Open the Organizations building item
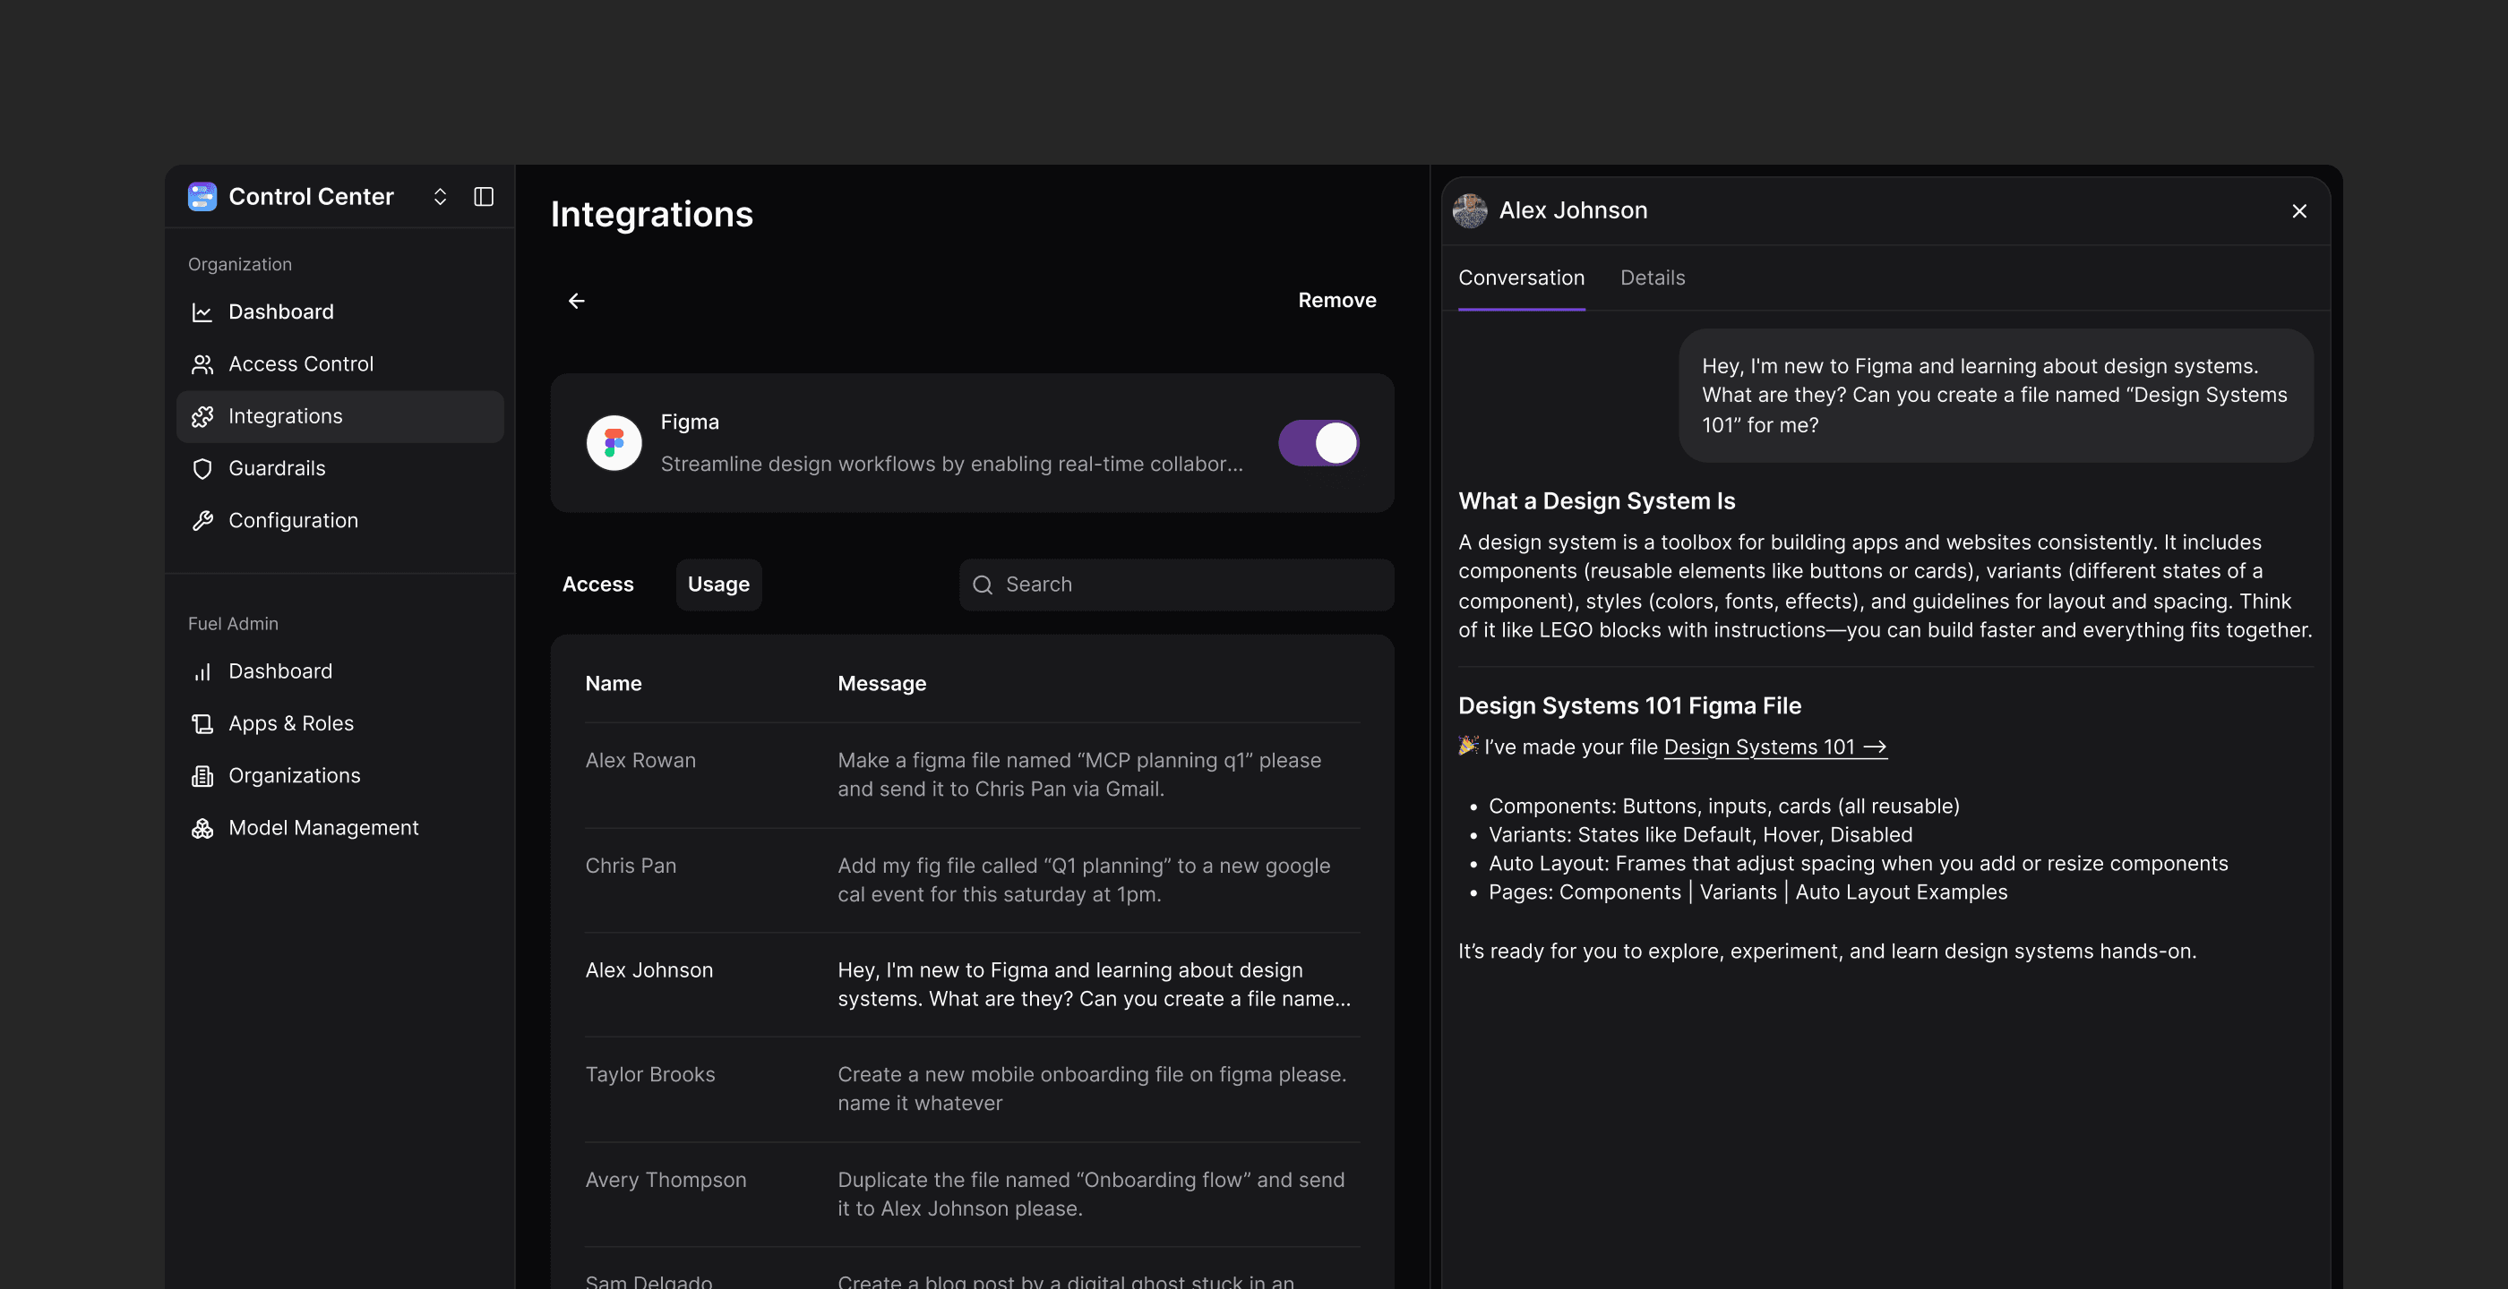This screenshot has height=1289, width=2508. pyautogui.click(x=293, y=775)
